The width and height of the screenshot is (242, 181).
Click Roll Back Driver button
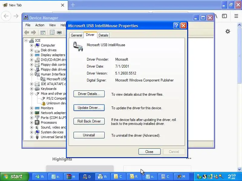click(x=89, y=121)
